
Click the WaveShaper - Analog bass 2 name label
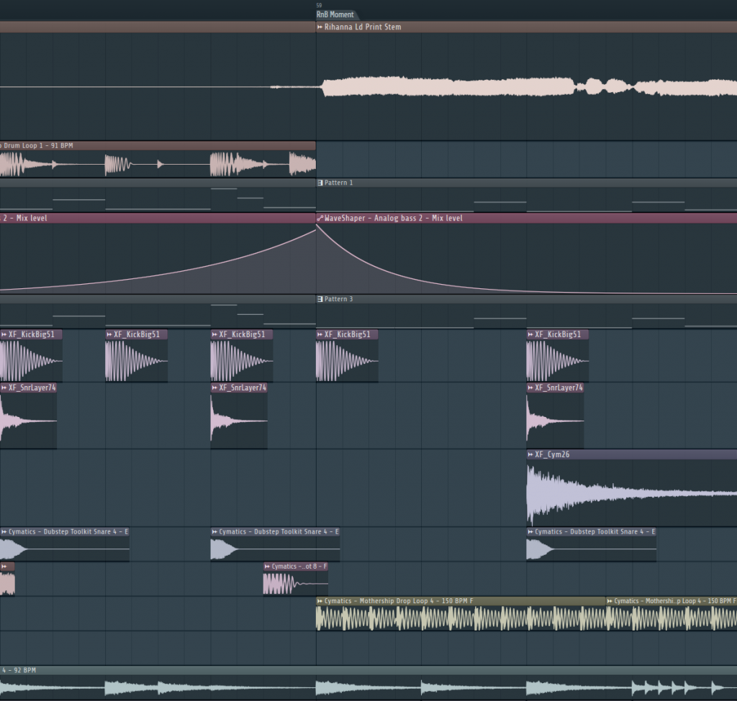click(378, 218)
